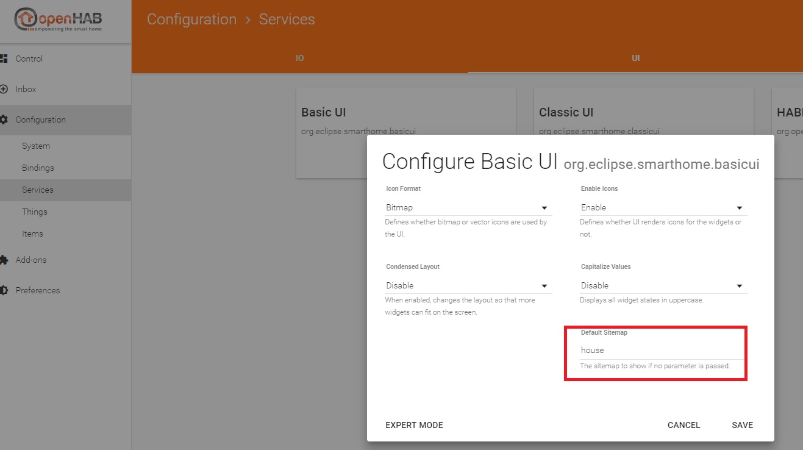
Task: Click the openHAB logo
Action: tap(59, 20)
